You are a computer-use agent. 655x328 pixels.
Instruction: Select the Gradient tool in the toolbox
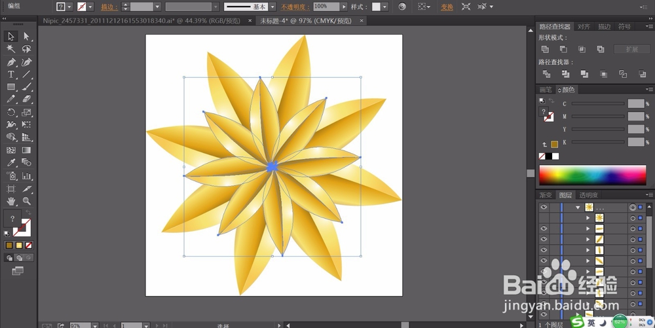[27, 150]
